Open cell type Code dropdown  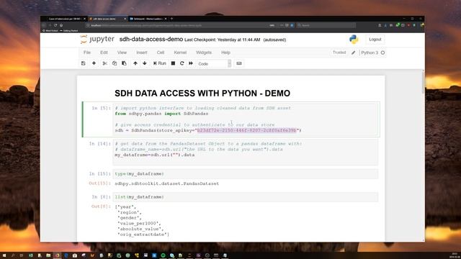tap(214, 64)
